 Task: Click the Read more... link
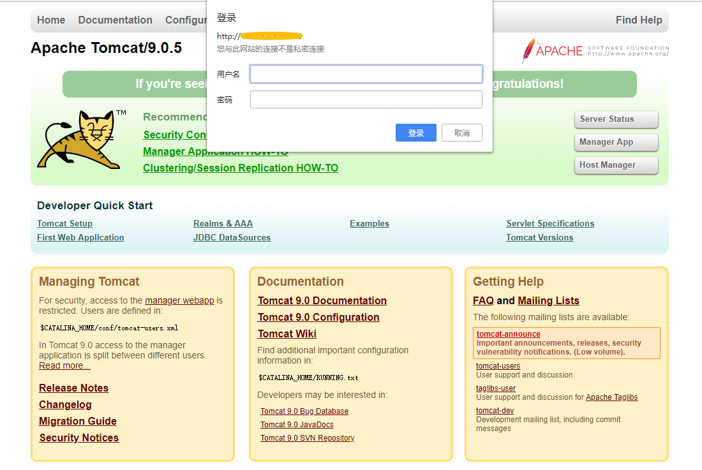[64, 366]
